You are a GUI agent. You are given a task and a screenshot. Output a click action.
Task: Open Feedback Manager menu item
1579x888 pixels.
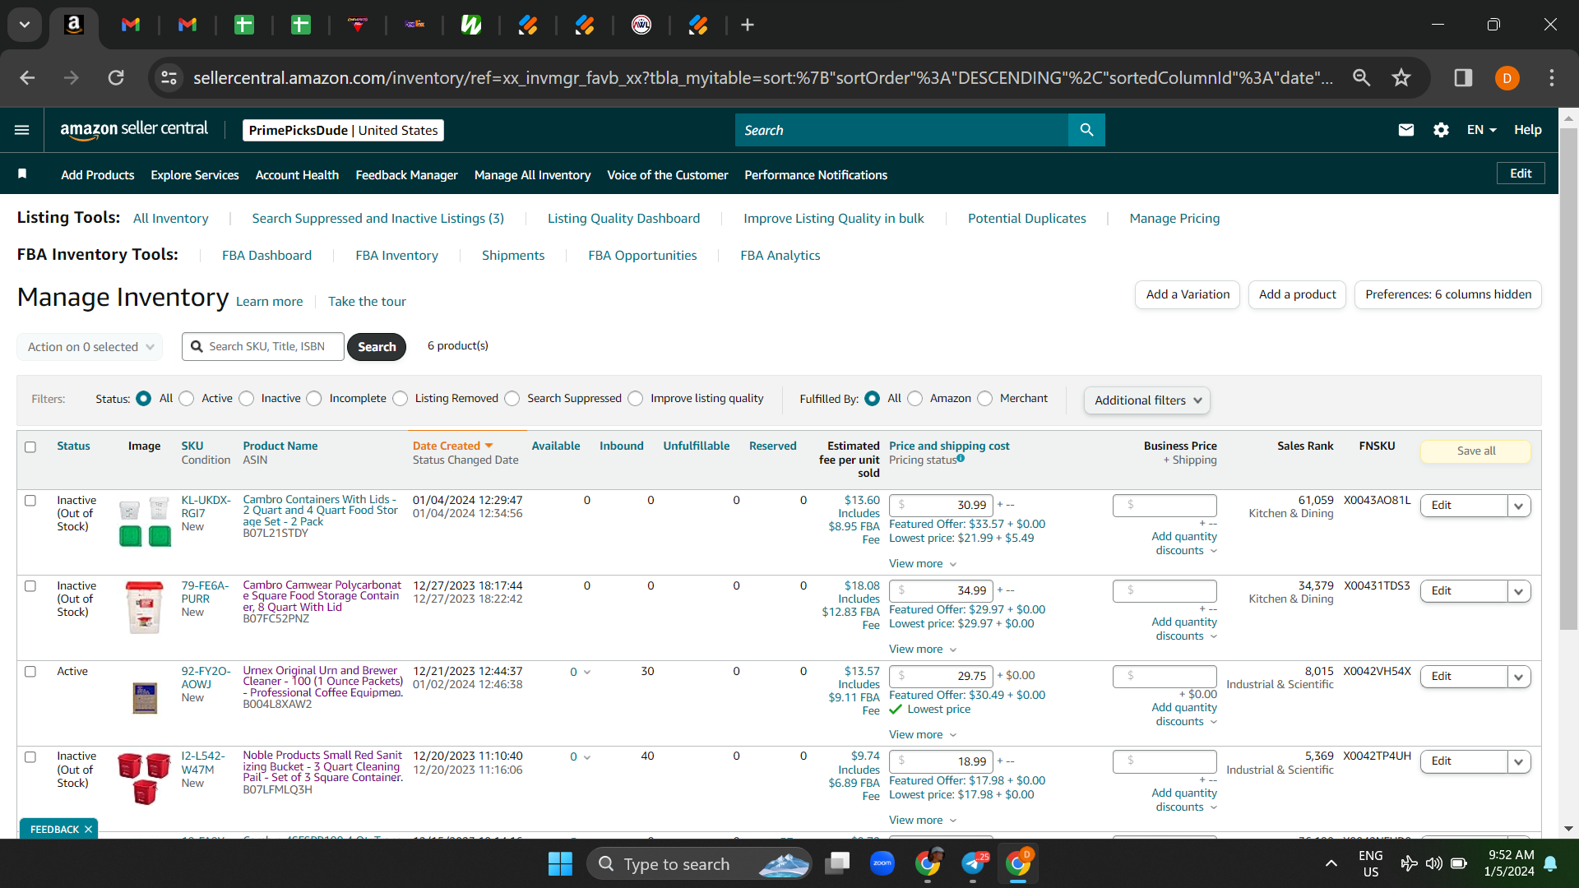pyautogui.click(x=406, y=175)
